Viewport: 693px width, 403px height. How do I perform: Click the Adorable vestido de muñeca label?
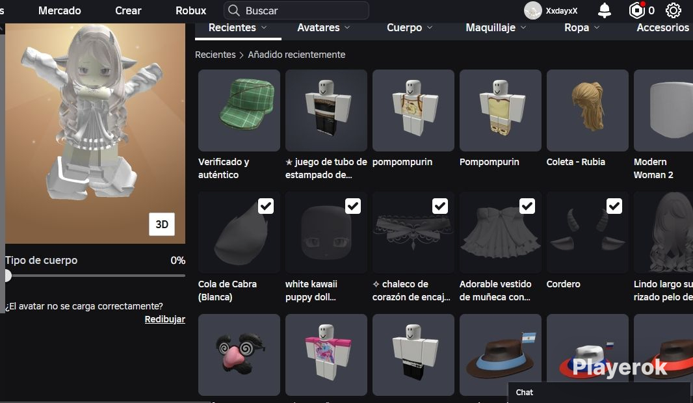(x=495, y=291)
